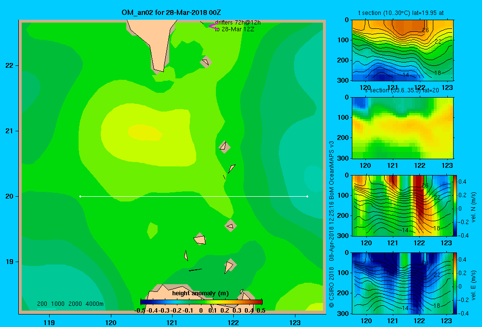This screenshot has height=327, width=482.
Task: Click the 26 contour label in temperature section
Action: click(426, 30)
